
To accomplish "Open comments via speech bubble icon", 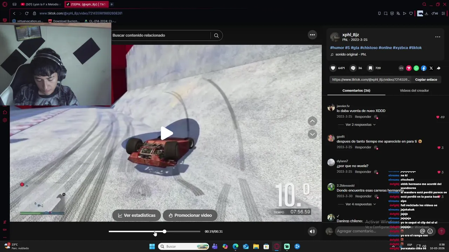I will [353, 68].
